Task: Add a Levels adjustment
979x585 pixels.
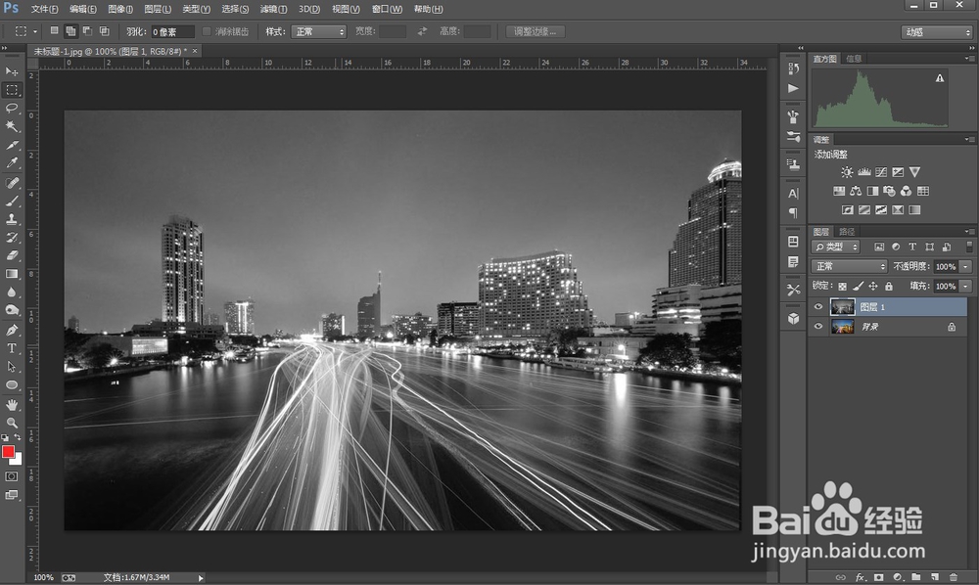Action: 864,172
